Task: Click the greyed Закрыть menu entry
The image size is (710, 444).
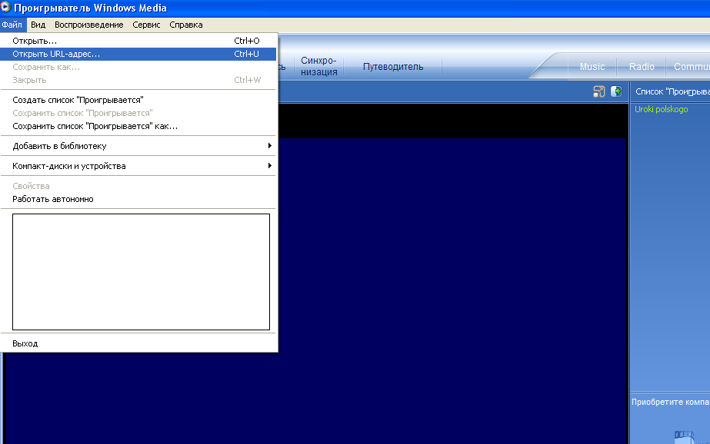Action: tap(138, 80)
